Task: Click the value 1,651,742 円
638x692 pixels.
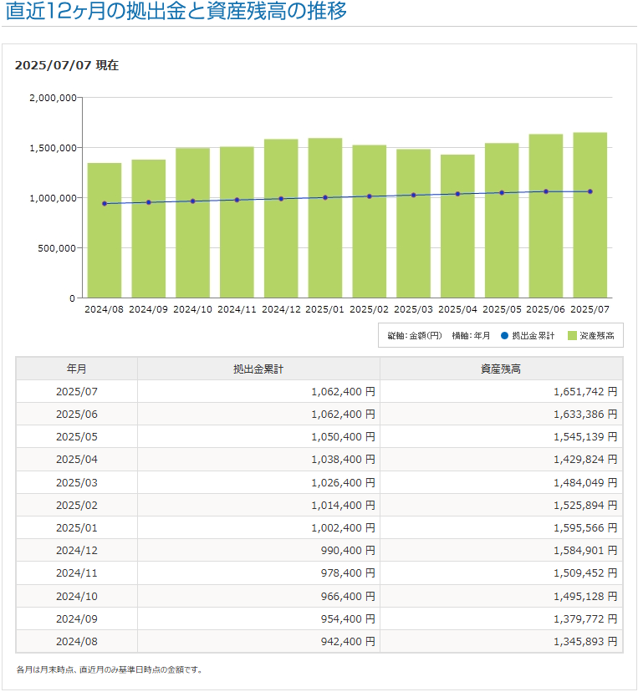Action: pos(585,391)
